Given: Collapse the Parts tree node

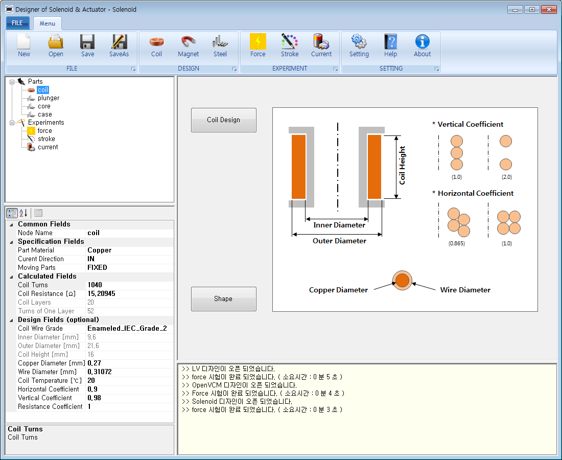Looking at the screenshot, I should (12, 82).
